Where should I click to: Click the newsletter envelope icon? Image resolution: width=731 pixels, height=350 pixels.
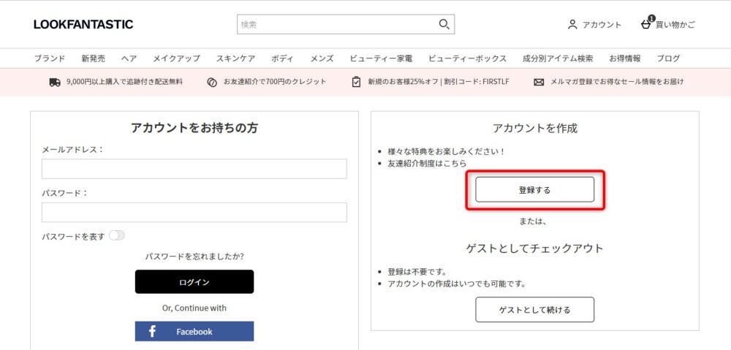[x=539, y=82]
